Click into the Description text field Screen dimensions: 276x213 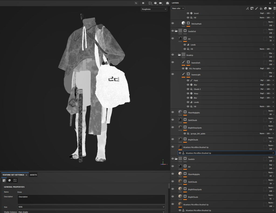click(x=91, y=199)
